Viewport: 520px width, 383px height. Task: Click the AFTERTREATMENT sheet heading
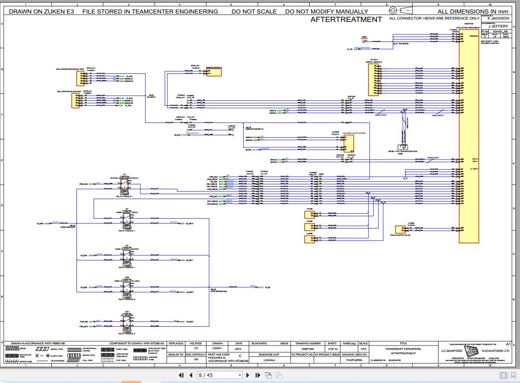pyautogui.click(x=346, y=19)
